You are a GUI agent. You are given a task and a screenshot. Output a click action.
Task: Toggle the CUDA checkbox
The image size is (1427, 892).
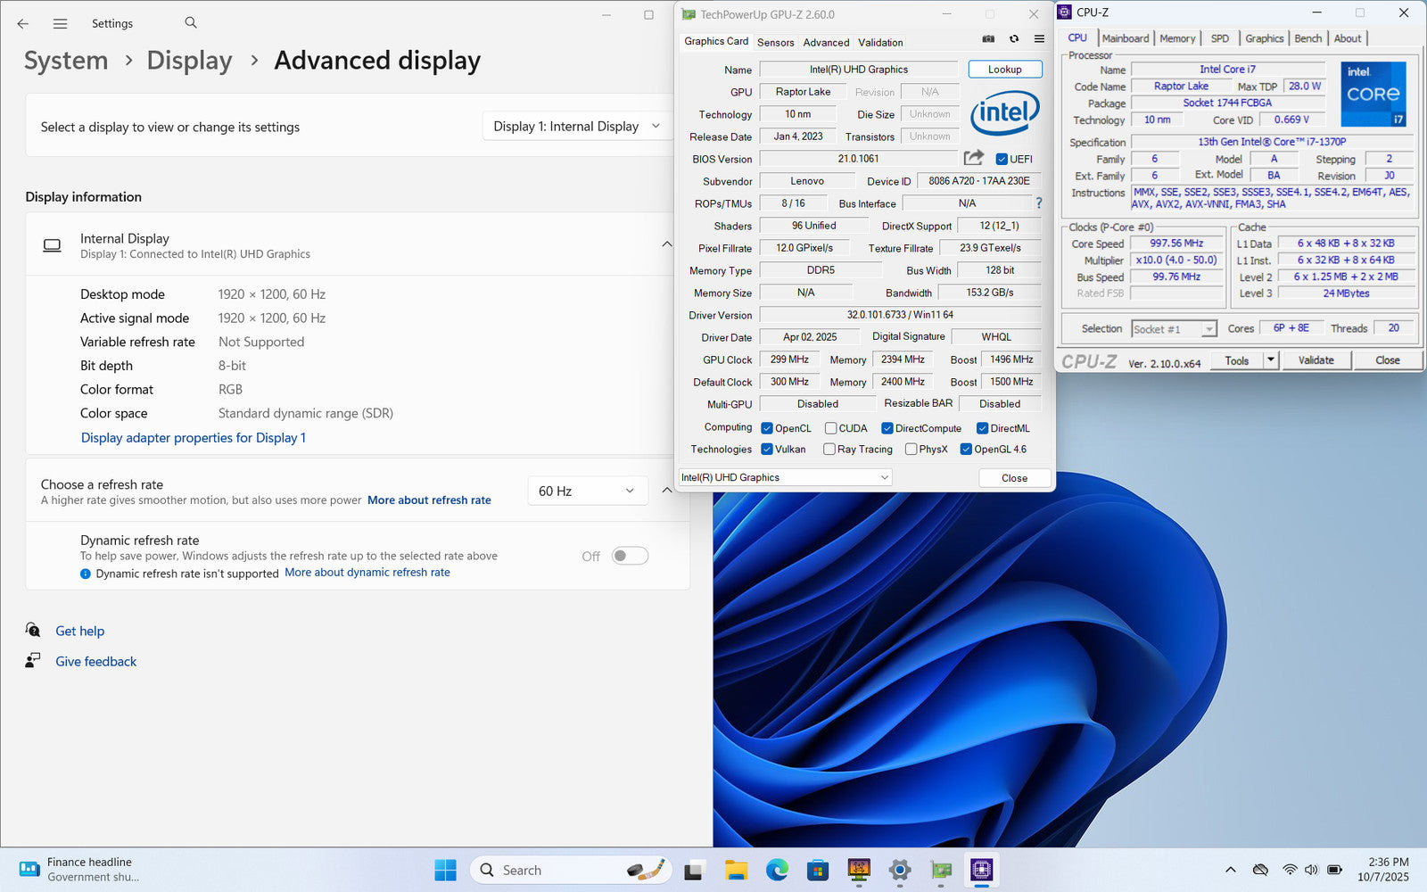click(830, 428)
